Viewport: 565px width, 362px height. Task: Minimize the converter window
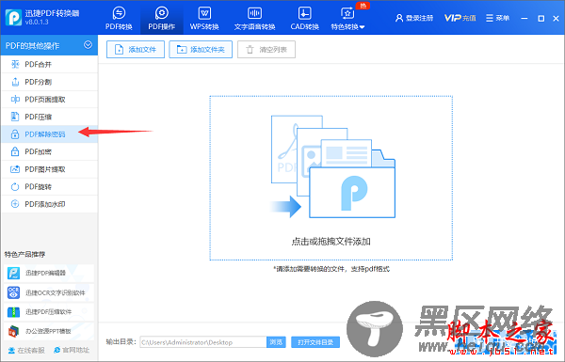(x=525, y=18)
